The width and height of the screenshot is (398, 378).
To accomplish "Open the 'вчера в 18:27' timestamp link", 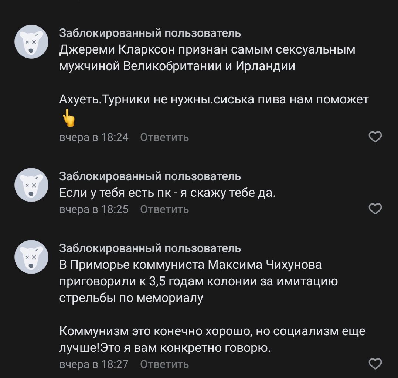I will 94,364.
